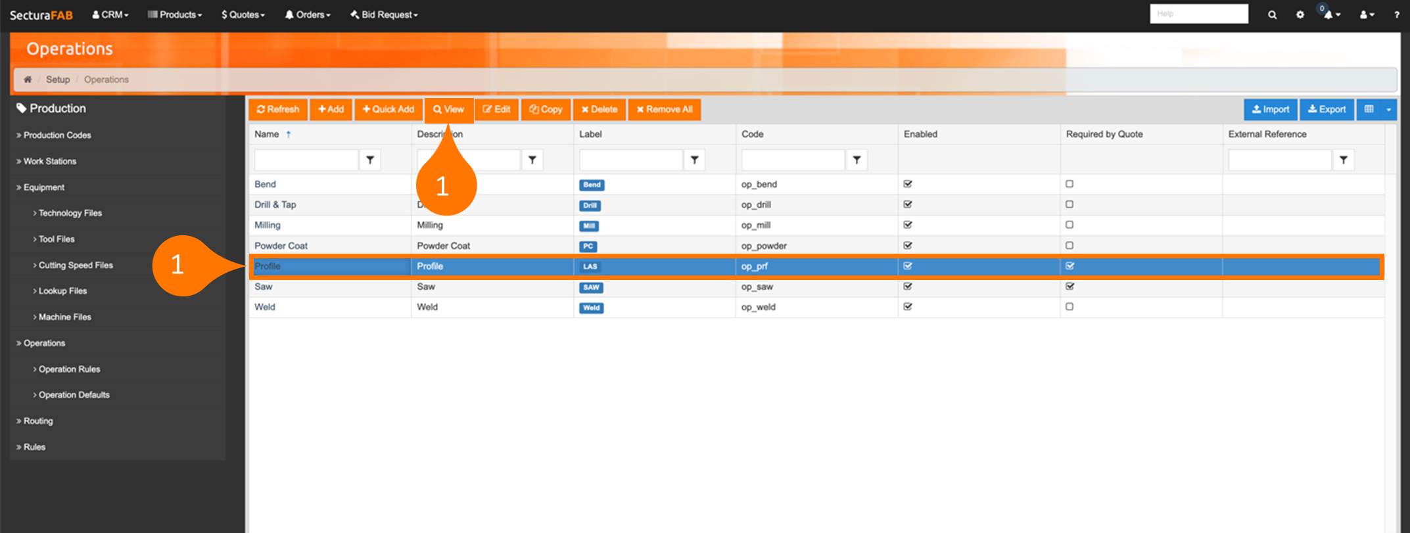Open the Bid Request menu

pos(384,14)
